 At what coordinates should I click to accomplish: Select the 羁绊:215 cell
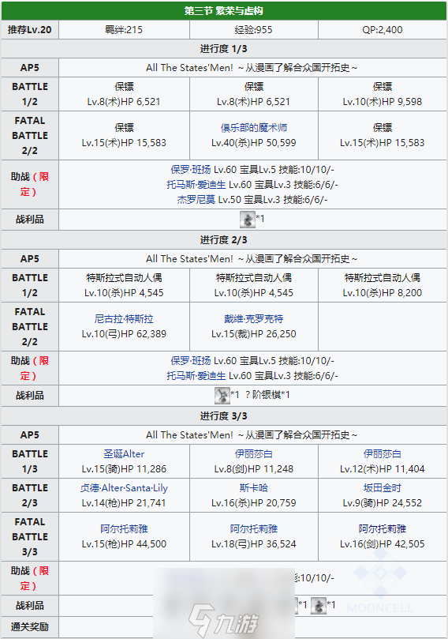124,30
